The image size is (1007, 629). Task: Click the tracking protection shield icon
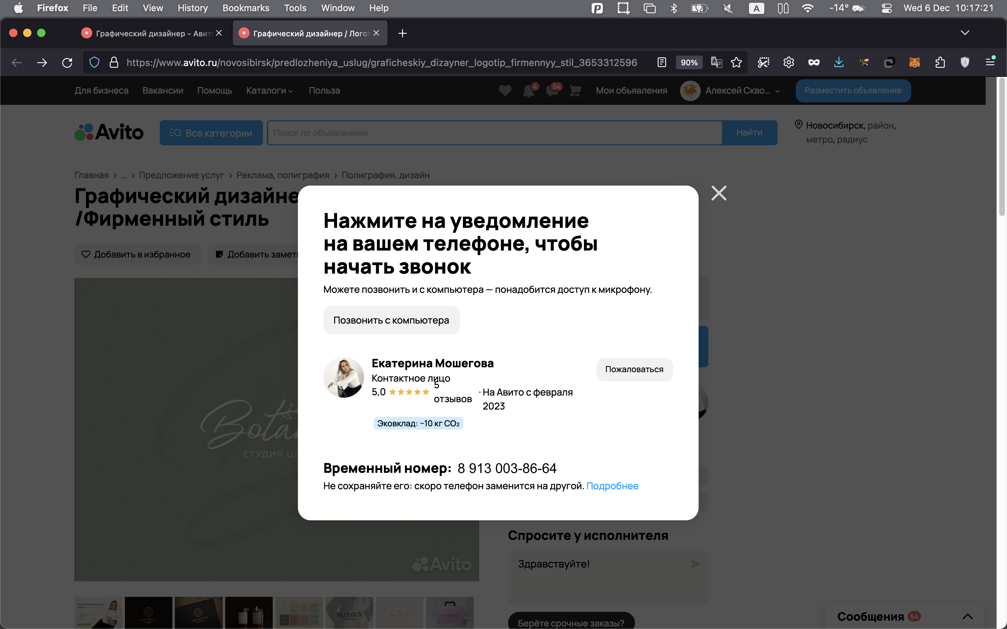94,63
